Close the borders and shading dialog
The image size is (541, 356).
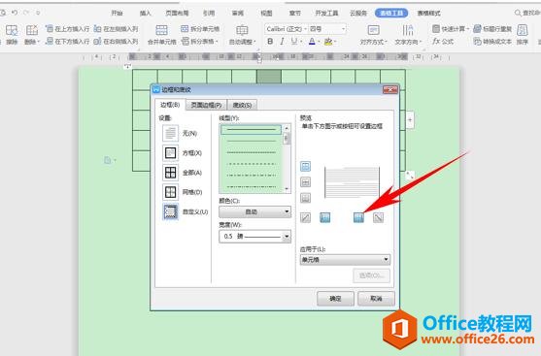[390, 89]
